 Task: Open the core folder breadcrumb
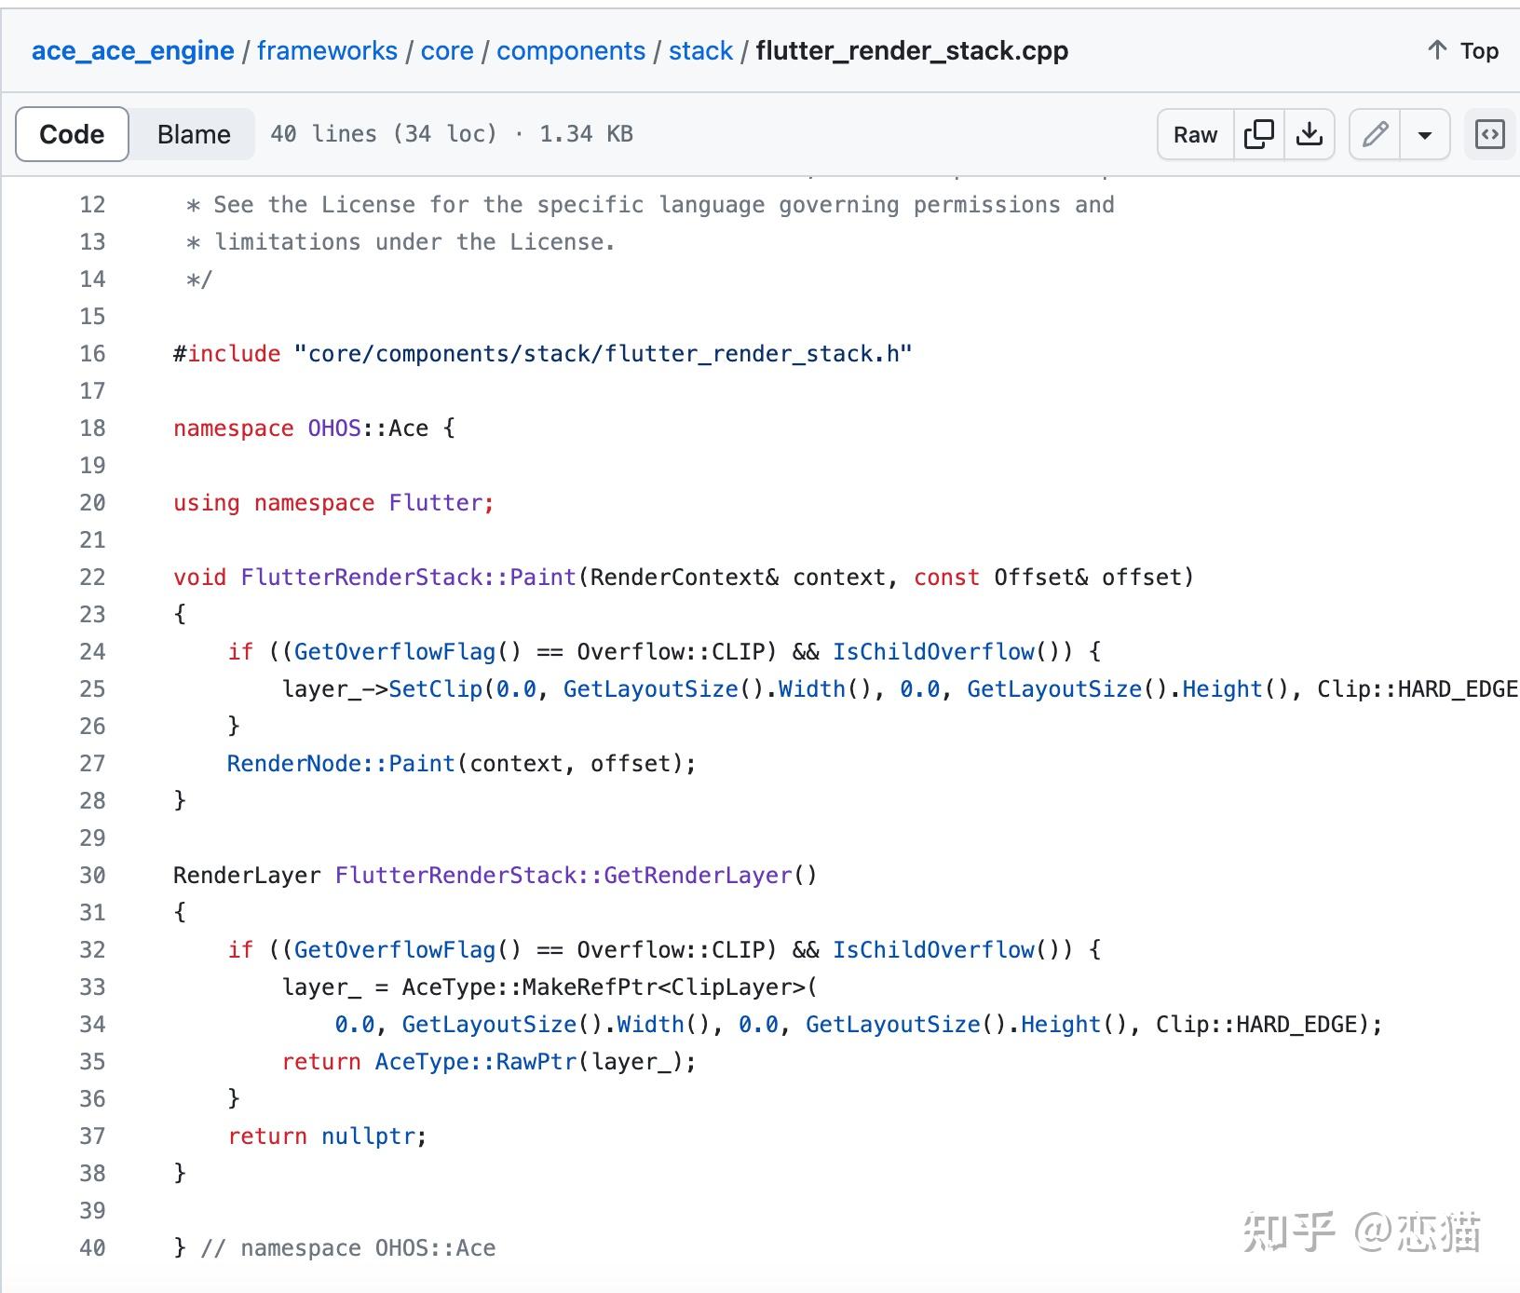coord(448,50)
